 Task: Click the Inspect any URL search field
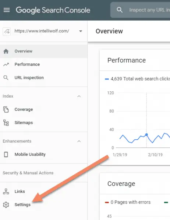pos(141,10)
